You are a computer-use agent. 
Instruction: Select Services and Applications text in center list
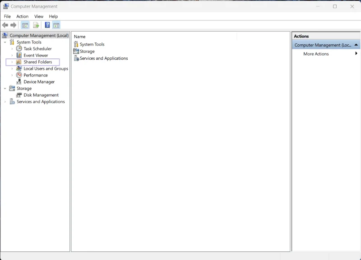[x=104, y=58]
